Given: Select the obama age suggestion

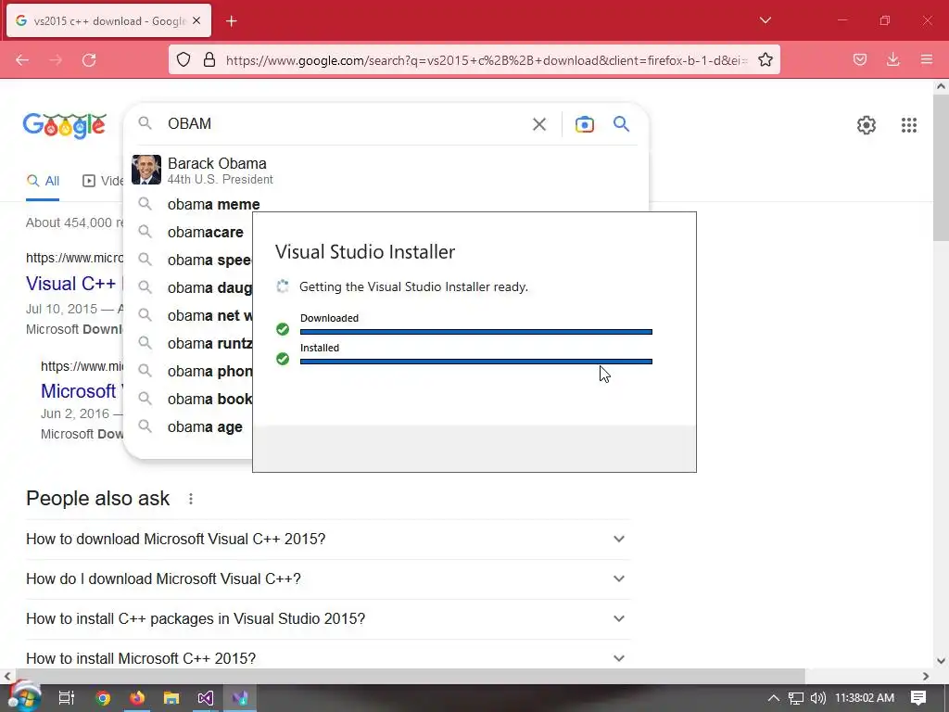Looking at the screenshot, I should 205,427.
